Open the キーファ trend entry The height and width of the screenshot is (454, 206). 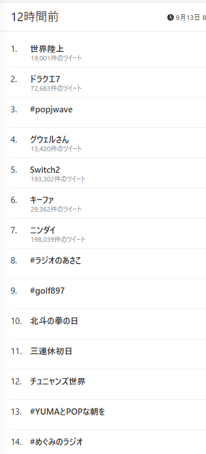click(x=42, y=200)
